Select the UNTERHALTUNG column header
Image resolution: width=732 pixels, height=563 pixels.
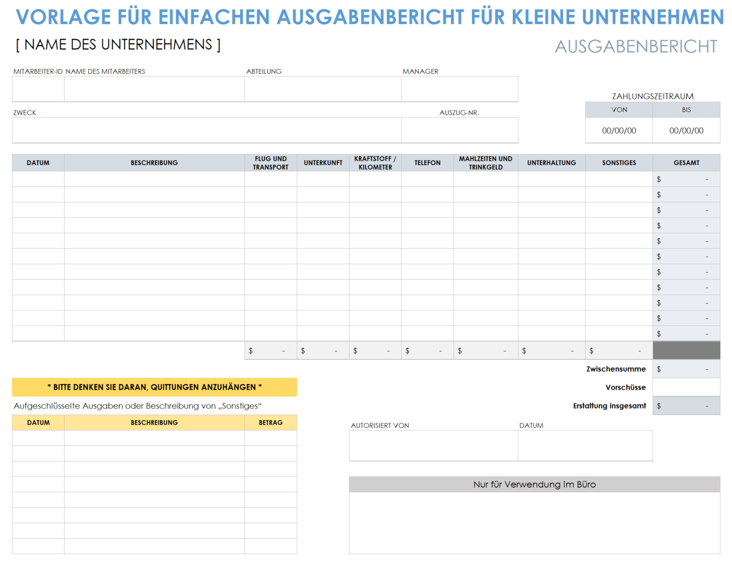551,163
